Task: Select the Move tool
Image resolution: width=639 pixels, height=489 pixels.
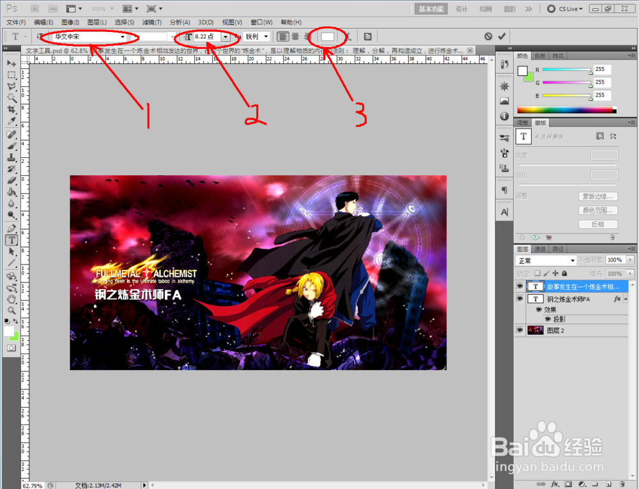Action: (12, 63)
